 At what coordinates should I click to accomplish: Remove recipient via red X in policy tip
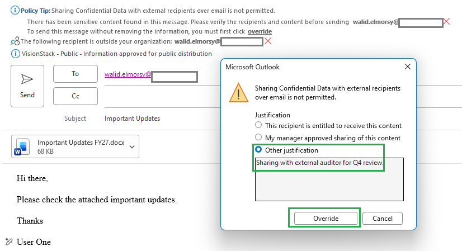point(447,21)
